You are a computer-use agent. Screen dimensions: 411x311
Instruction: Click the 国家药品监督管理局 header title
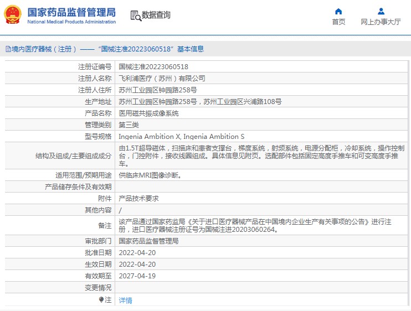tap(71, 12)
